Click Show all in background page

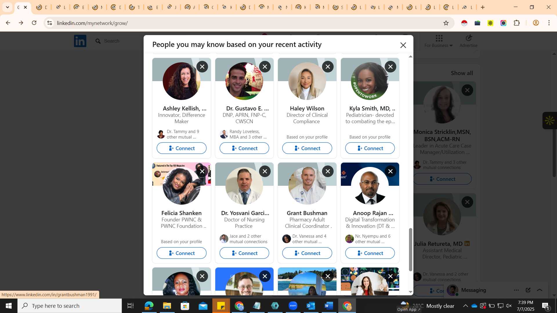click(x=462, y=73)
